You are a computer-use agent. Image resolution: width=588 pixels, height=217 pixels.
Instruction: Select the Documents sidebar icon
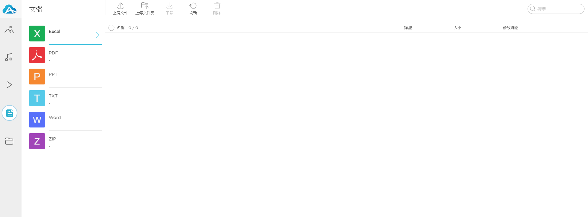[9, 113]
